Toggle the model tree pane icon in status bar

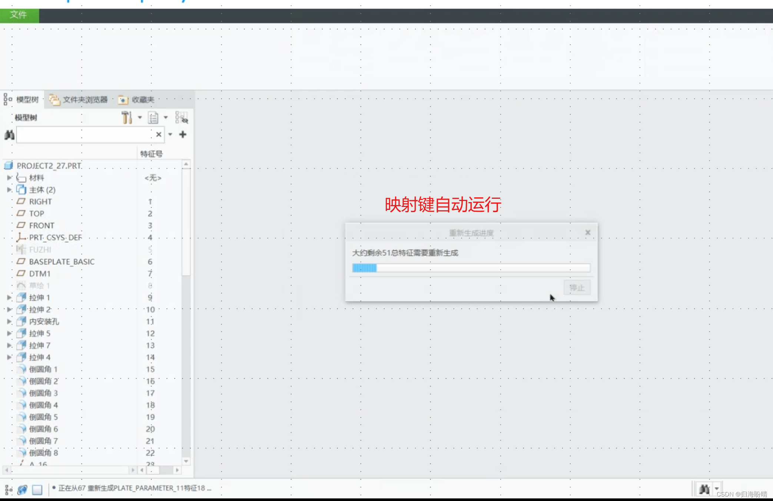(9, 490)
